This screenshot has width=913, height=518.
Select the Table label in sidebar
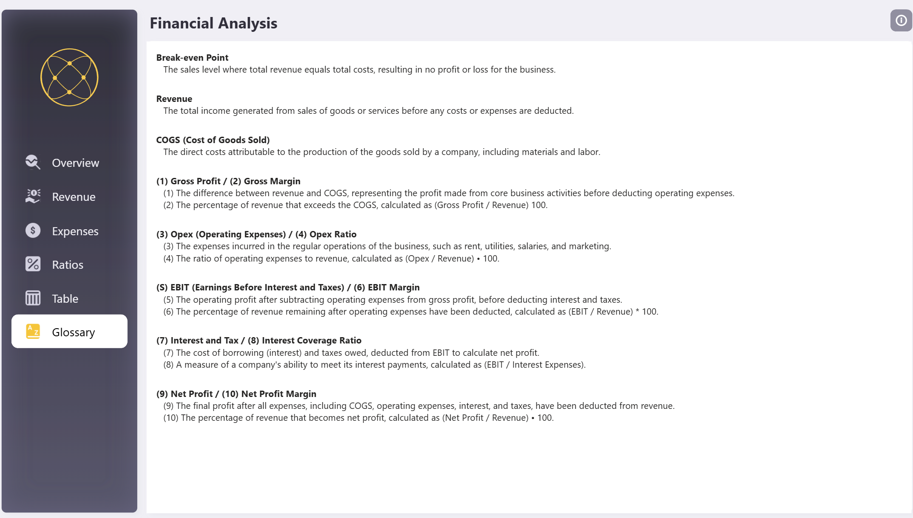pos(65,299)
